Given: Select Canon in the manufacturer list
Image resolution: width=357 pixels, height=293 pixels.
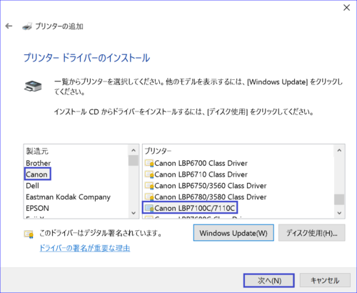Looking at the screenshot, I should pyautogui.click(x=36, y=174).
